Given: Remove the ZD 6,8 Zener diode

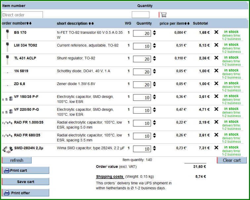Looking at the screenshot, I should point(216,83).
